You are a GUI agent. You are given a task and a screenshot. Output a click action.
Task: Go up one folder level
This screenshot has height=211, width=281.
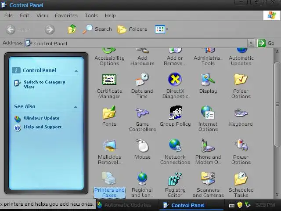[72, 29]
